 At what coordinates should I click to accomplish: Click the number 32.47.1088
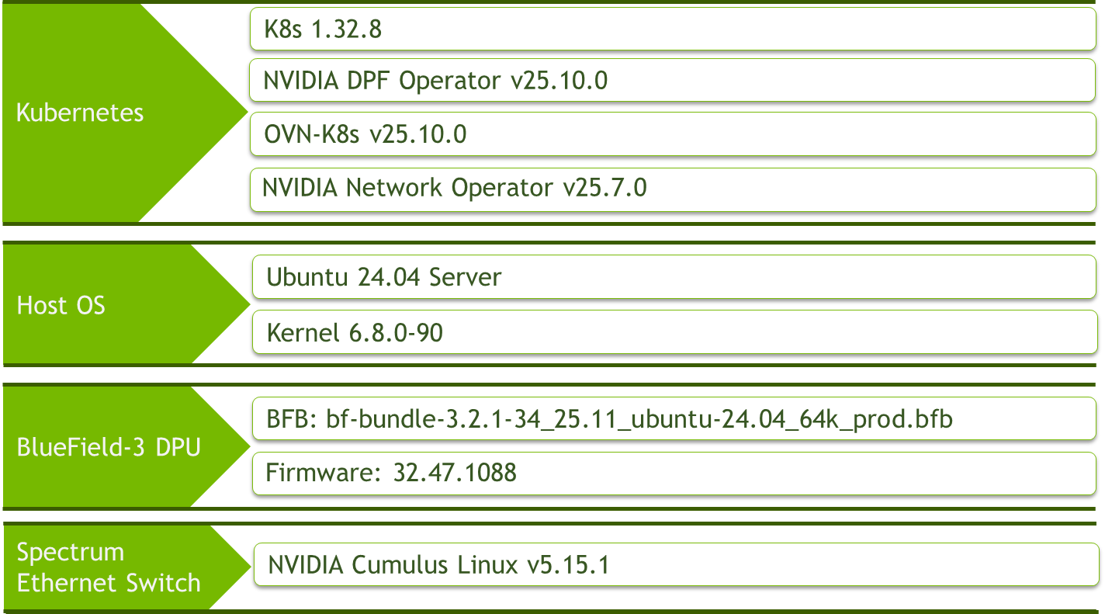[455, 473]
